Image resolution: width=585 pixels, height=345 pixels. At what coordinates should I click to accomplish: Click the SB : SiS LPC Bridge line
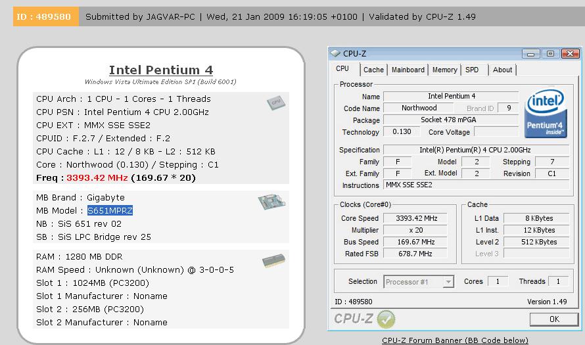point(93,237)
